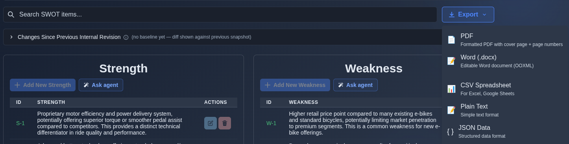569x144 pixels.
Task: Choose Plain Text export option
Action: pos(505,110)
